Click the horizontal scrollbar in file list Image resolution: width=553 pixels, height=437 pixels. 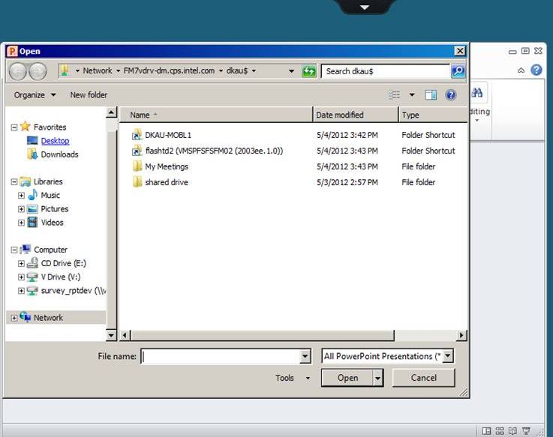coord(293,335)
